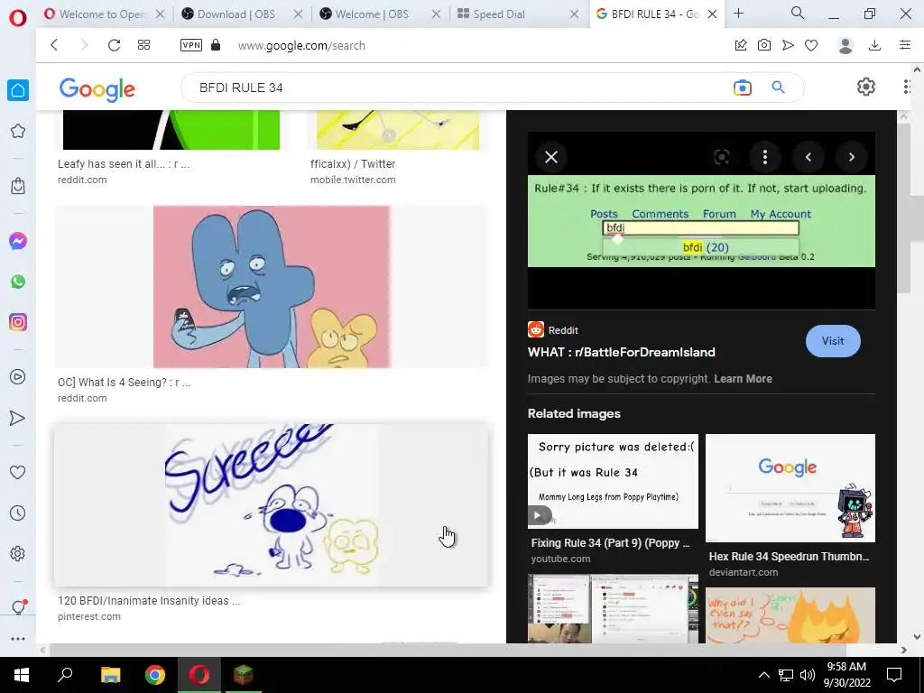Open the sidebar My Flow arrow icon
Viewport: 924px width, 693px height.
(x=18, y=418)
